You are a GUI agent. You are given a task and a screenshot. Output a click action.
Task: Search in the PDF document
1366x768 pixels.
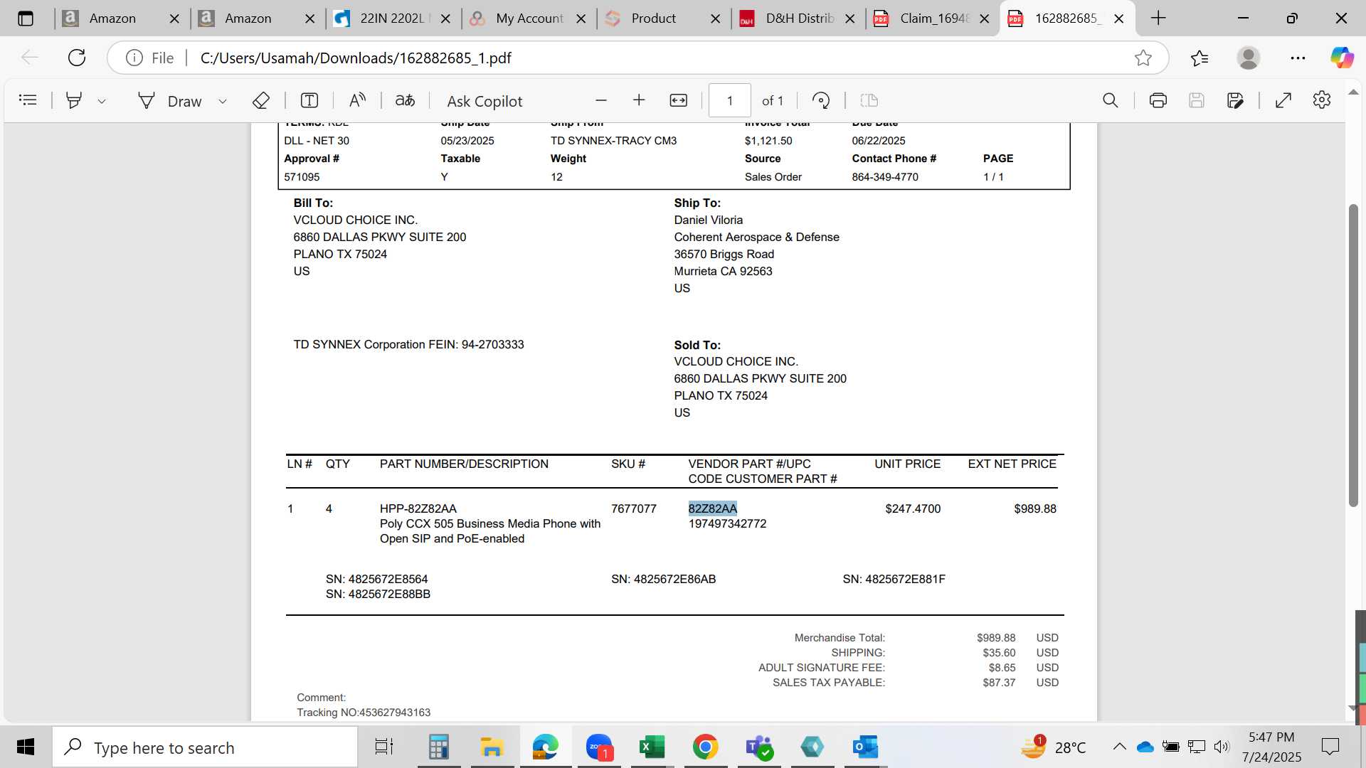click(x=1110, y=100)
